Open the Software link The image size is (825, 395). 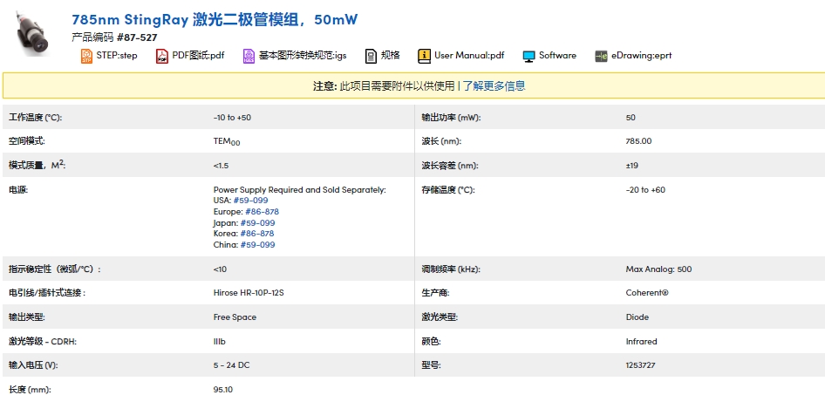(558, 55)
